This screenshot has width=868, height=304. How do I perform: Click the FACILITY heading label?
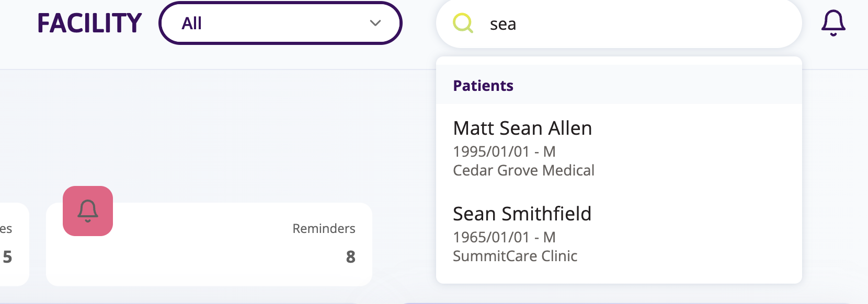(x=89, y=24)
